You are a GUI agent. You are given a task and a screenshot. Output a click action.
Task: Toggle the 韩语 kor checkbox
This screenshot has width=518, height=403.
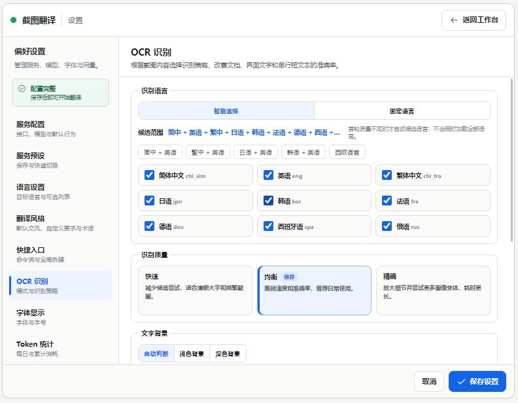click(268, 200)
